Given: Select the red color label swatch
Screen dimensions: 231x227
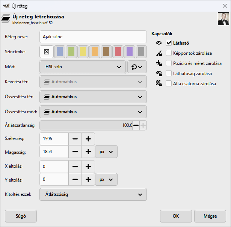Looking at the screenshot, I should (118, 52).
